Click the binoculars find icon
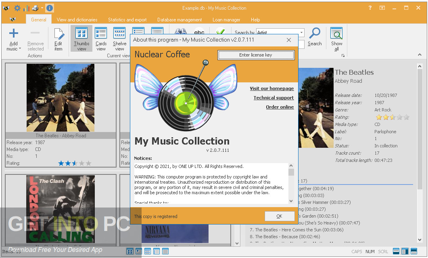428x258 pixels. tap(181, 31)
